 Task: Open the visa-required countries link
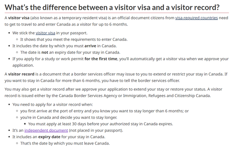[x=196, y=18]
